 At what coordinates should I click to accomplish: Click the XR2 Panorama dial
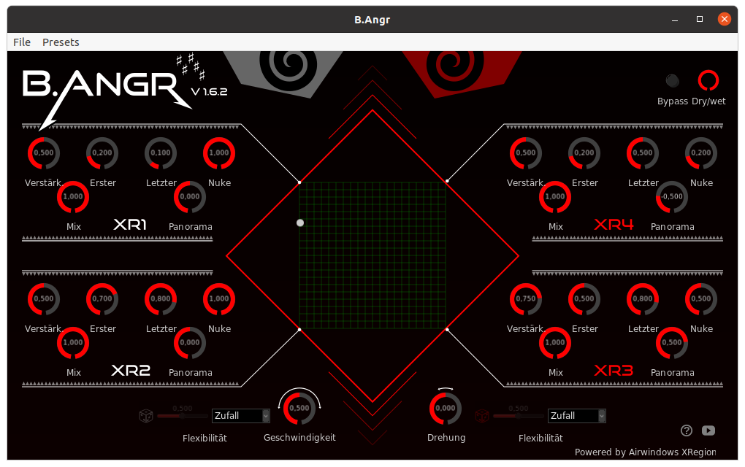tap(190, 343)
